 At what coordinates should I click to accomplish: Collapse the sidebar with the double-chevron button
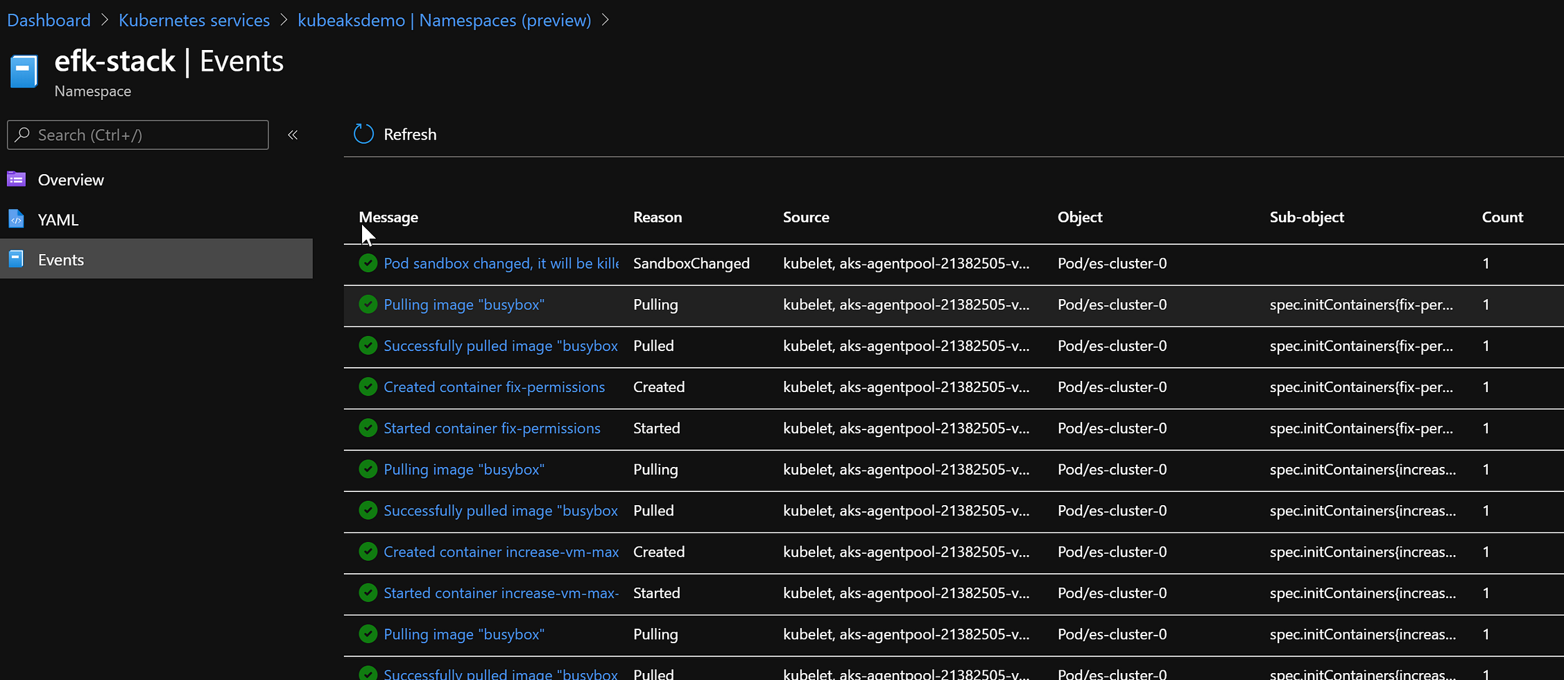(293, 135)
